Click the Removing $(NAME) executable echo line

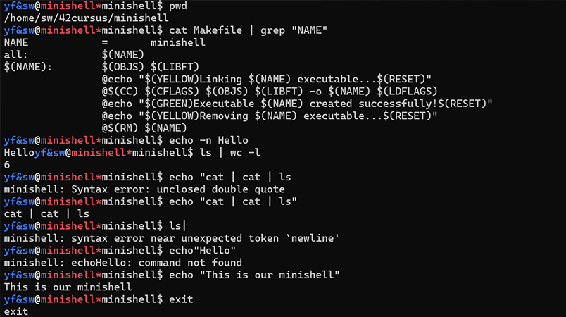click(x=270, y=116)
